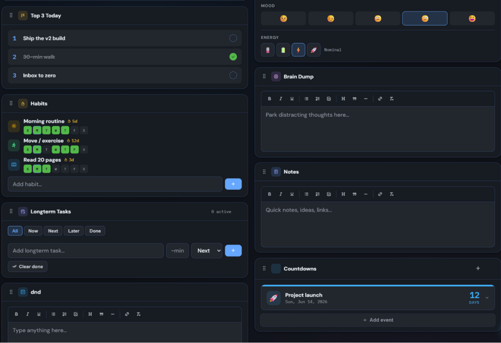Toggle bold in Notes toolbar
The height and width of the screenshot is (343, 501).
[x=269, y=194]
